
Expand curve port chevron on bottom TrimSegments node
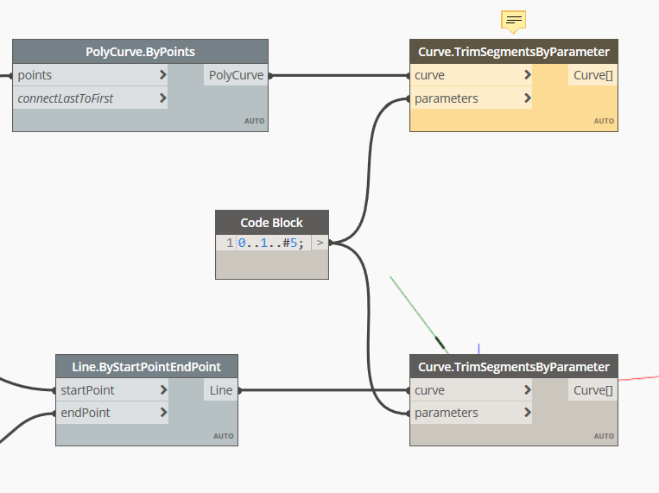(528, 390)
